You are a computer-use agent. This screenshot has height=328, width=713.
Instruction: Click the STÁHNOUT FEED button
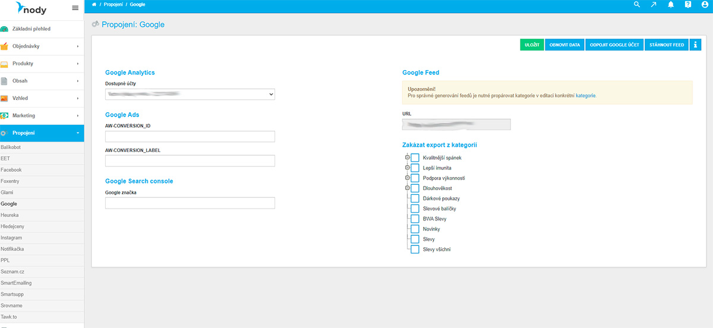(666, 45)
